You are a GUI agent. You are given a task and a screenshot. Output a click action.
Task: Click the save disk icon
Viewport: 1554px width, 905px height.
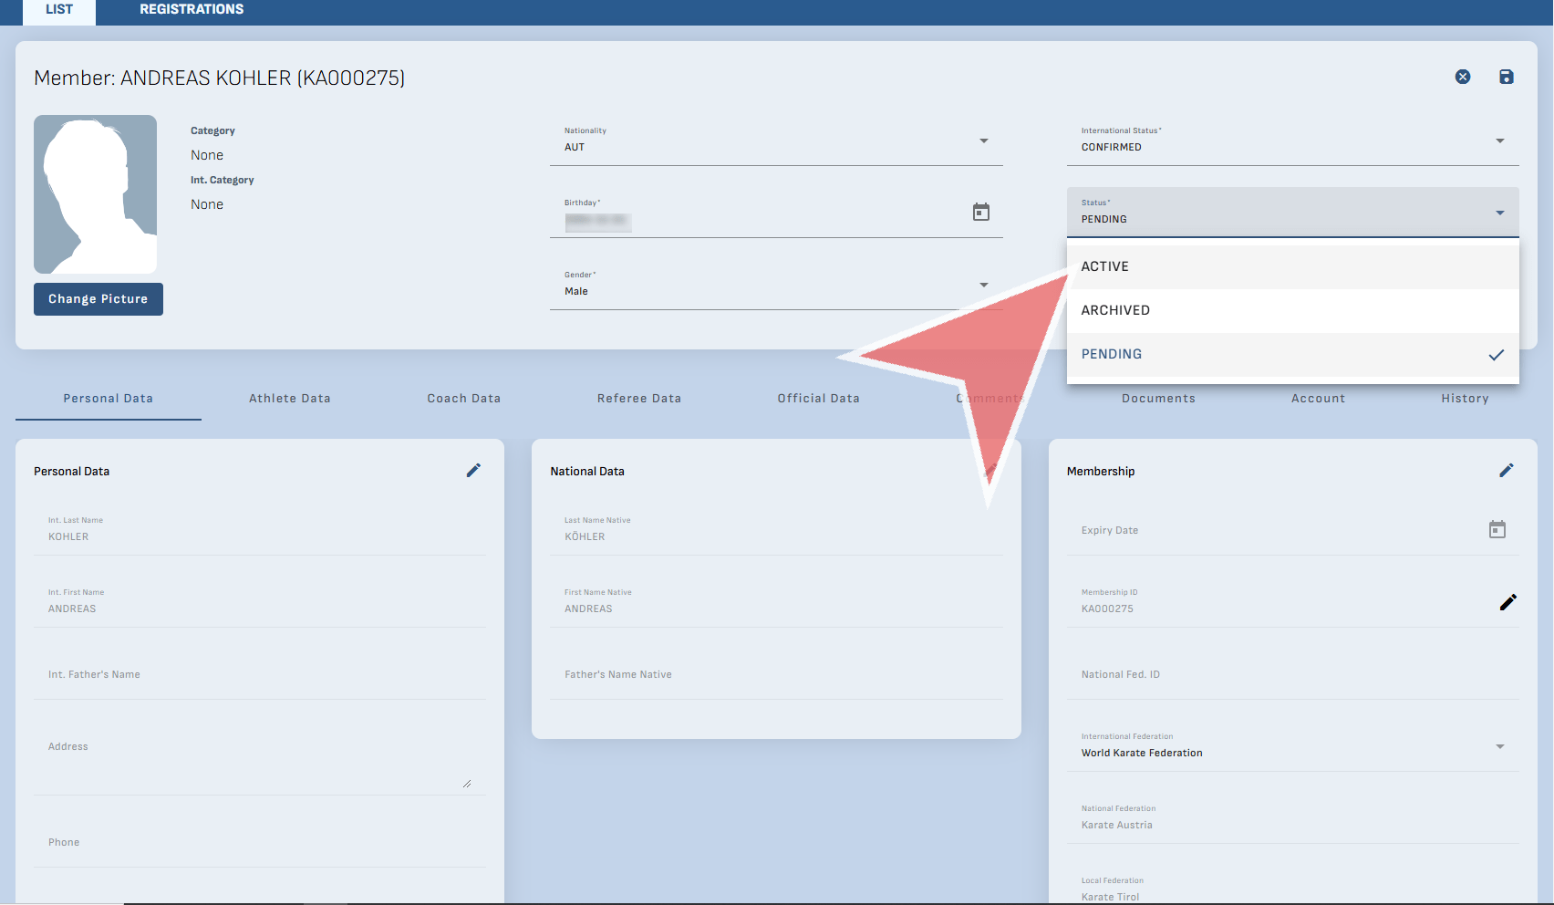[x=1506, y=77]
